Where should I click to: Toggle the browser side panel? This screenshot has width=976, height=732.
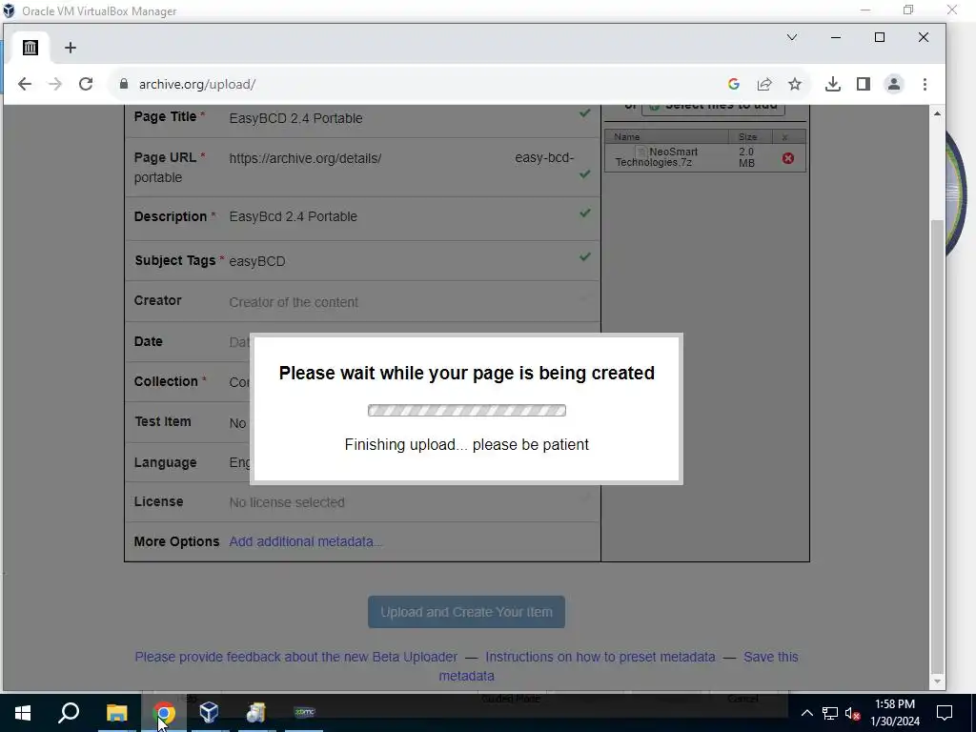pos(864,84)
